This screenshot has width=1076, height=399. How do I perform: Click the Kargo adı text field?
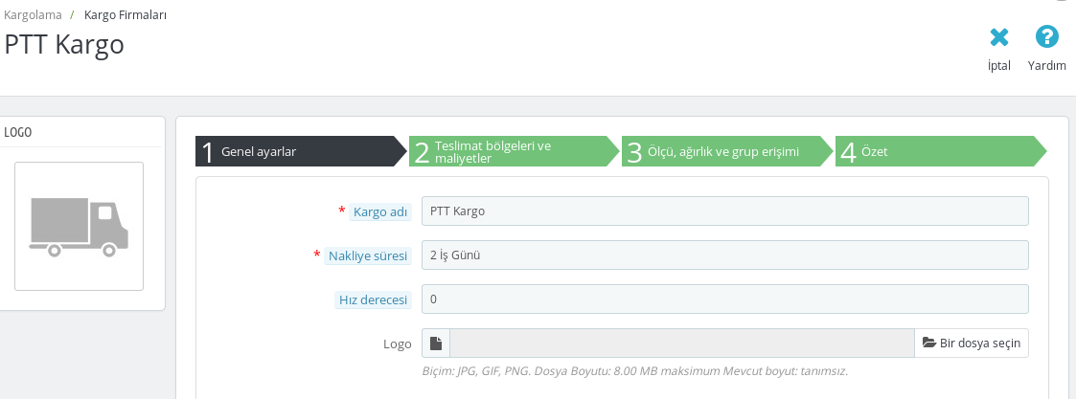(x=725, y=211)
